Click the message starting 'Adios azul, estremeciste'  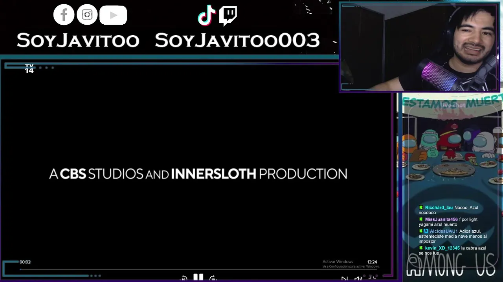pos(453,236)
